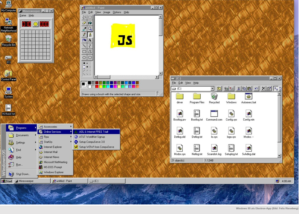Click Paint canvas vertical scrollbar down arrow

pyautogui.click(x=161, y=73)
